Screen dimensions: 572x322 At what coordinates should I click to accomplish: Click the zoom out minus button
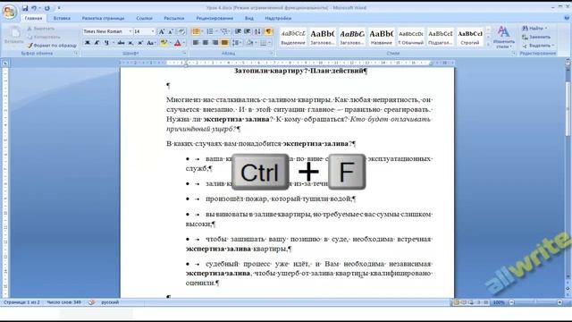(x=512, y=302)
